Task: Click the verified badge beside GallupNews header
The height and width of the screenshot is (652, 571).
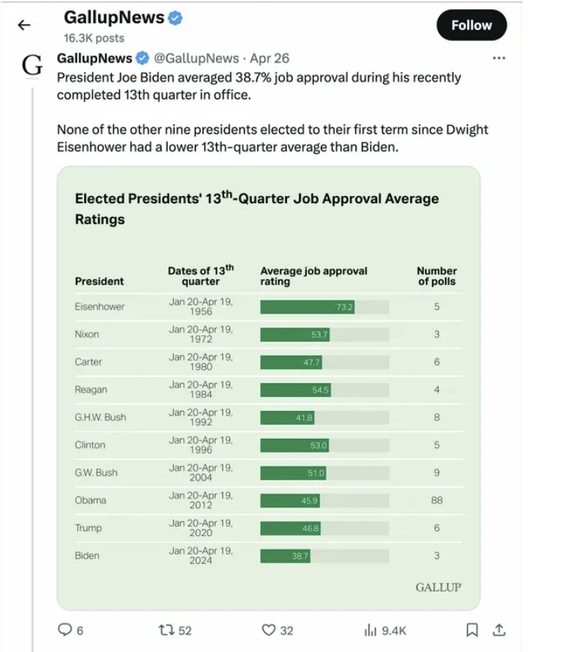Action: [175, 18]
